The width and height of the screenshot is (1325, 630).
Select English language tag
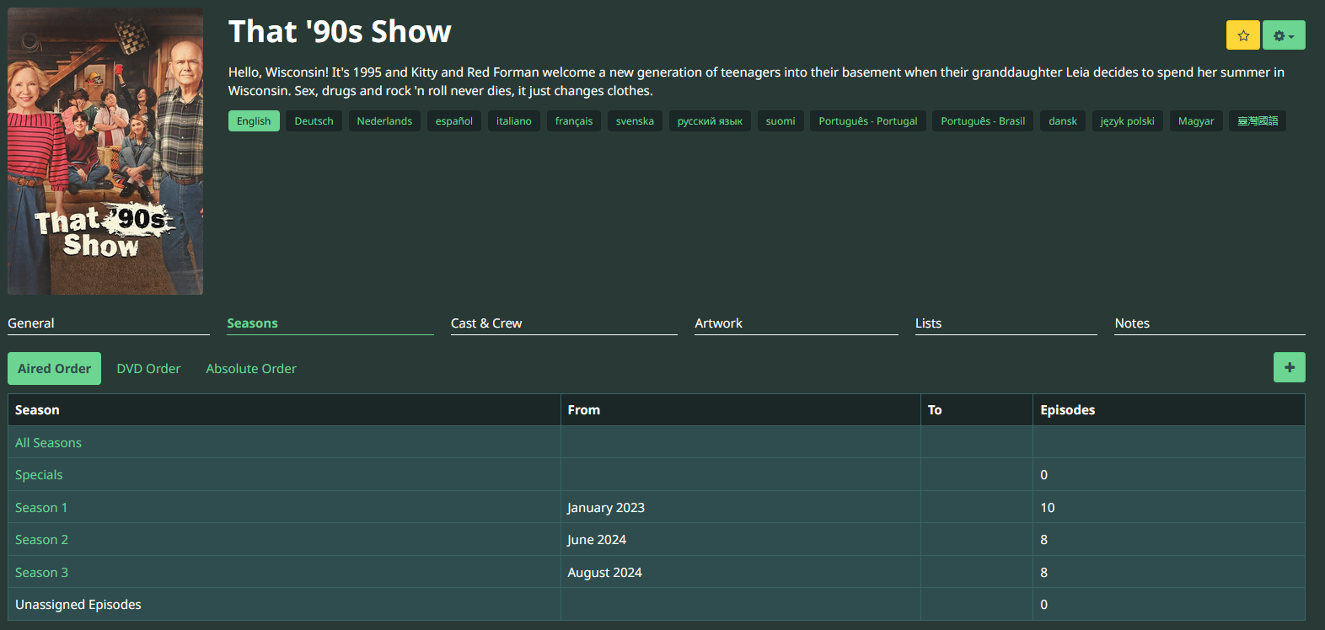coord(254,121)
